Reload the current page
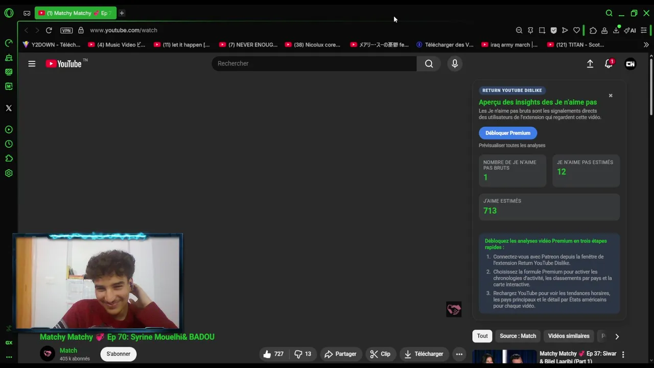This screenshot has width=654, height=368. 49,30
